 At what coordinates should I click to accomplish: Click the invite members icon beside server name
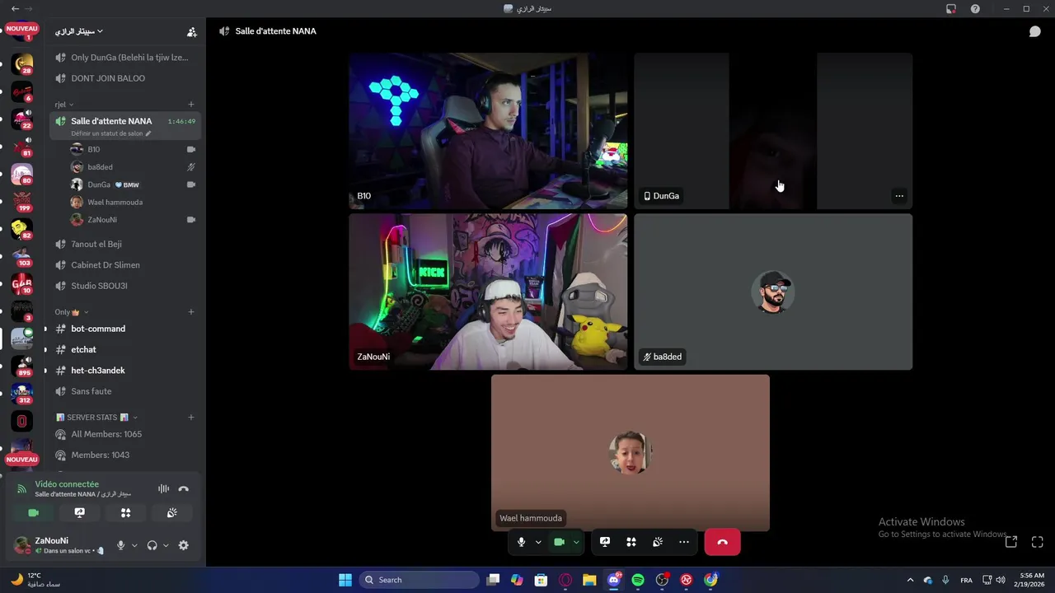coord(191,31)
